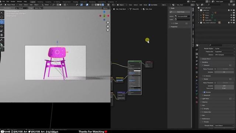236x133 pixels.
Task: Click the Options button in viewport header
Action: [x=105, y=8]
